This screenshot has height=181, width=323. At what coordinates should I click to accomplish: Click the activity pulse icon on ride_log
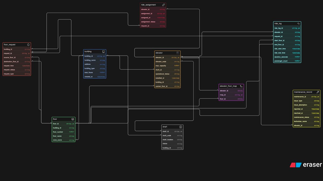[299, 24]
